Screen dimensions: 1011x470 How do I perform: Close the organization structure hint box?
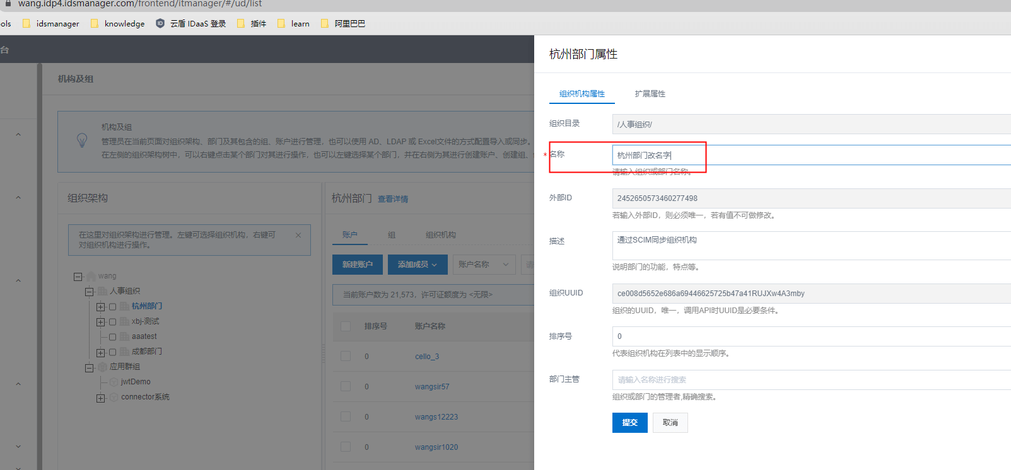coord(298,235)
